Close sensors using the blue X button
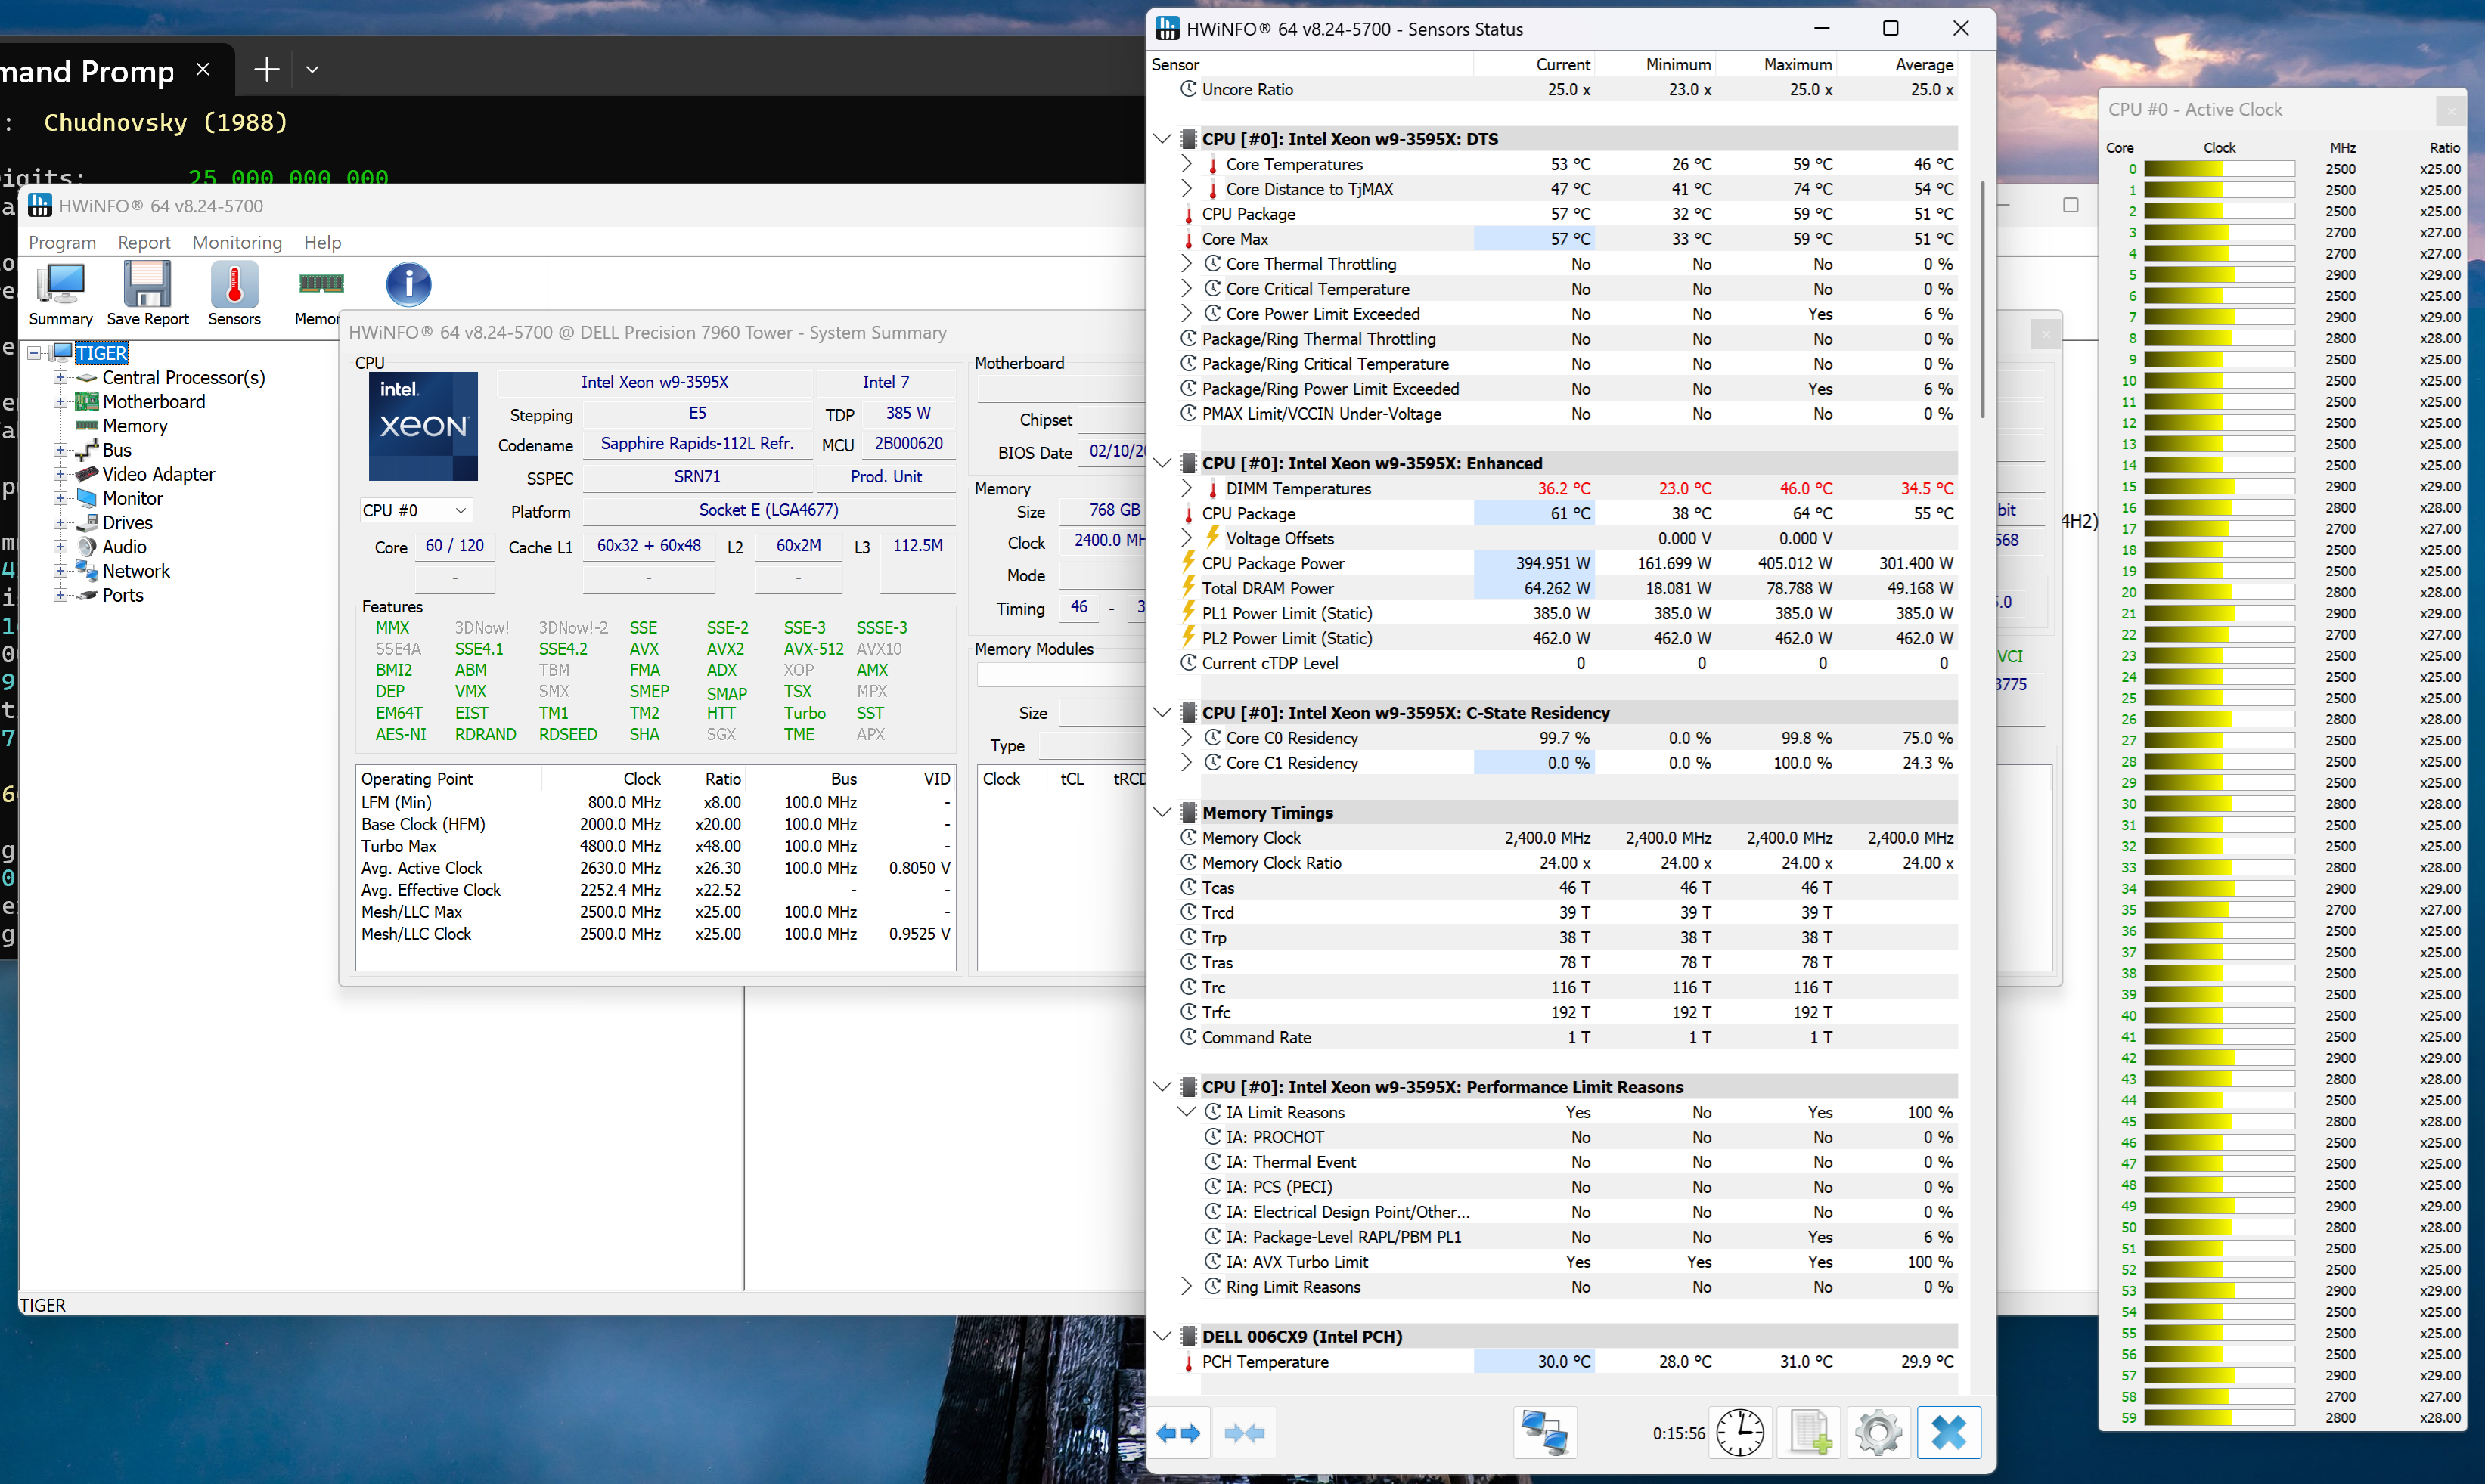This screenshot has width=2485, height=1484. pos(1948,1433)
